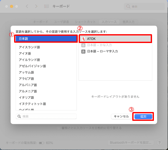The height and width of the screenshot is (150, 168).
Task: Click the あ icon beside ローマ字入力
Action: pos(83,51)
